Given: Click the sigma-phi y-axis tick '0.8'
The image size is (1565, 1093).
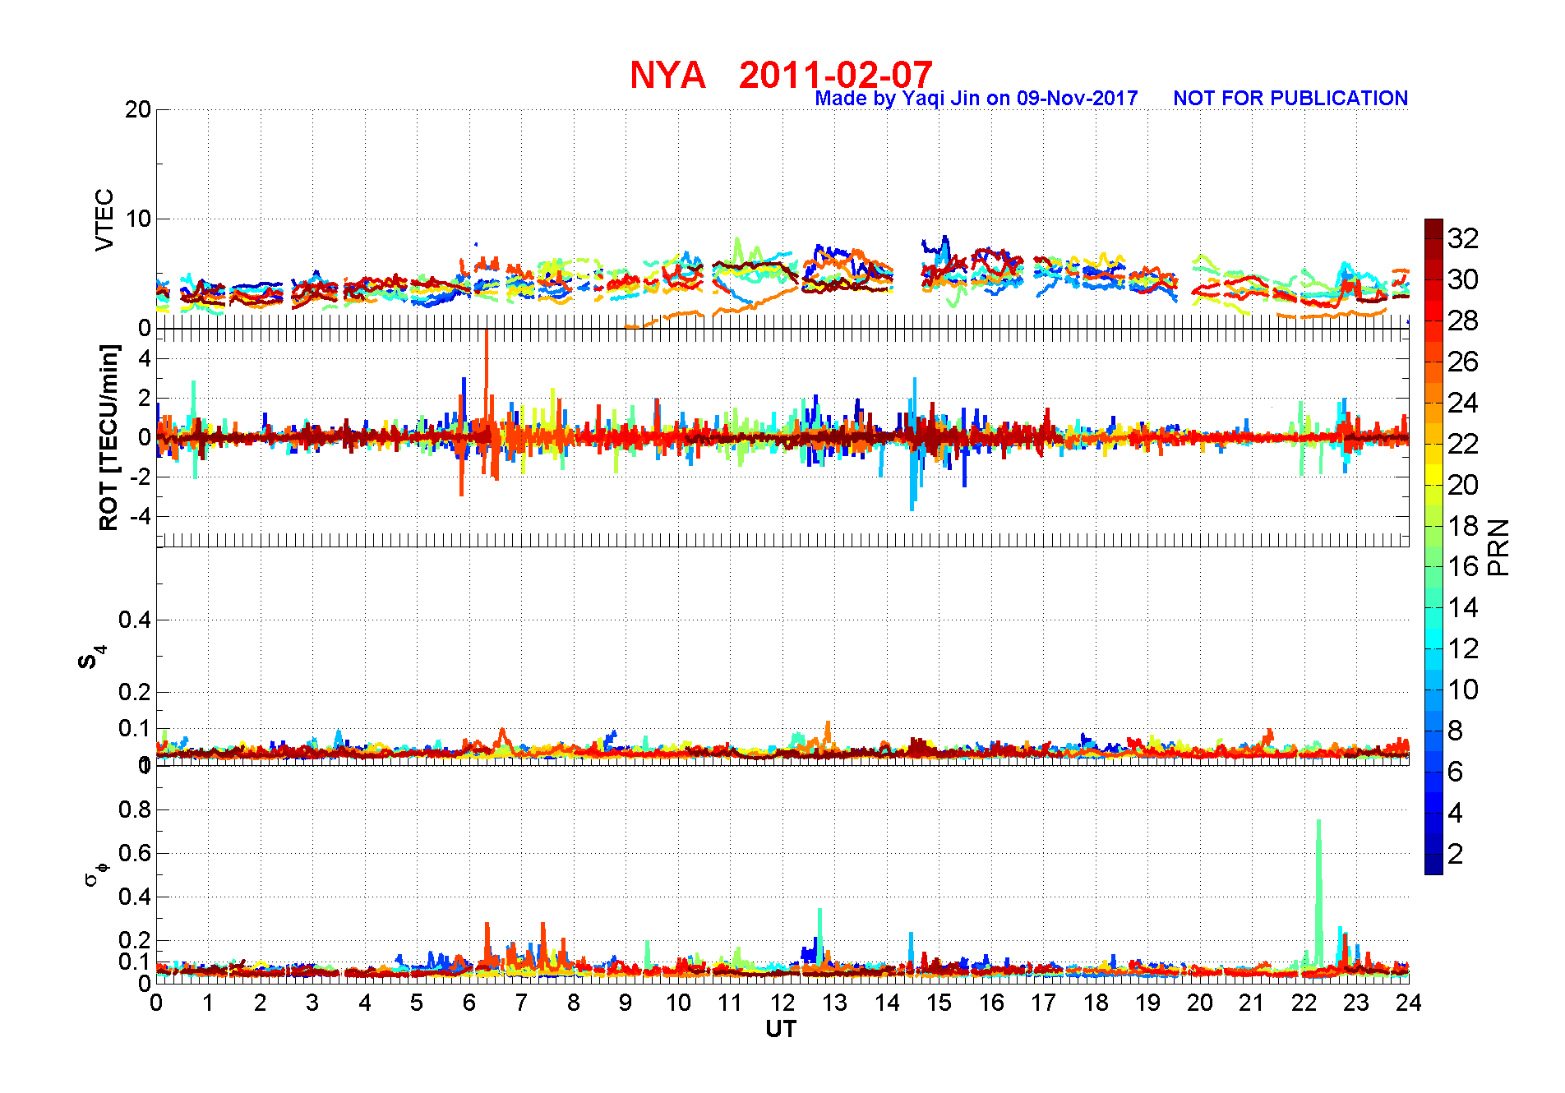Looking at the screenshot, I should point(135,809).
